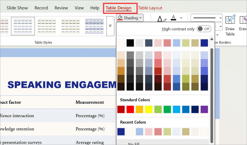
Task: Pick the dark navy theme color in top row
Action: pos(204,43)
